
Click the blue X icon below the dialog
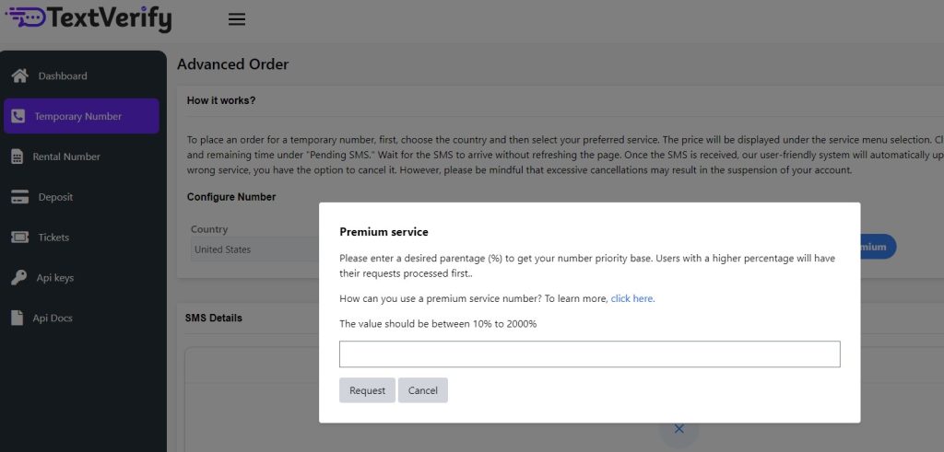click(x=678, y=429)
